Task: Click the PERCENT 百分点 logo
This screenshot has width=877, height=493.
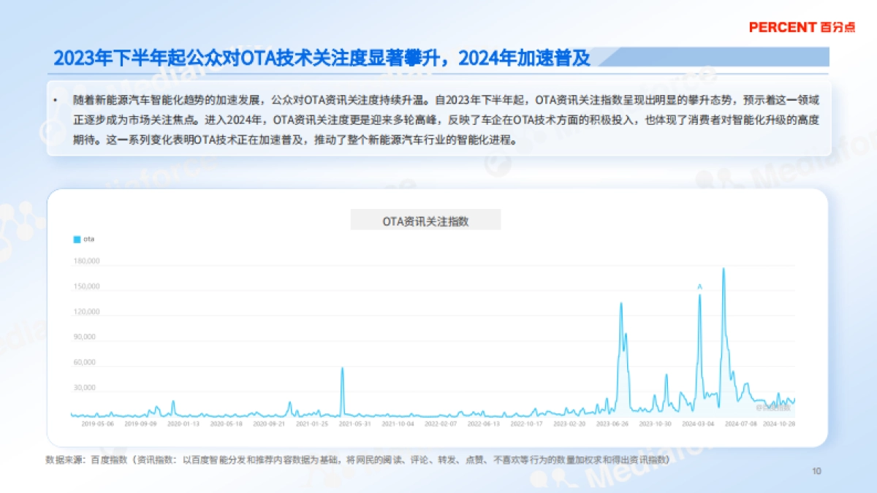Action: [802, 27]
